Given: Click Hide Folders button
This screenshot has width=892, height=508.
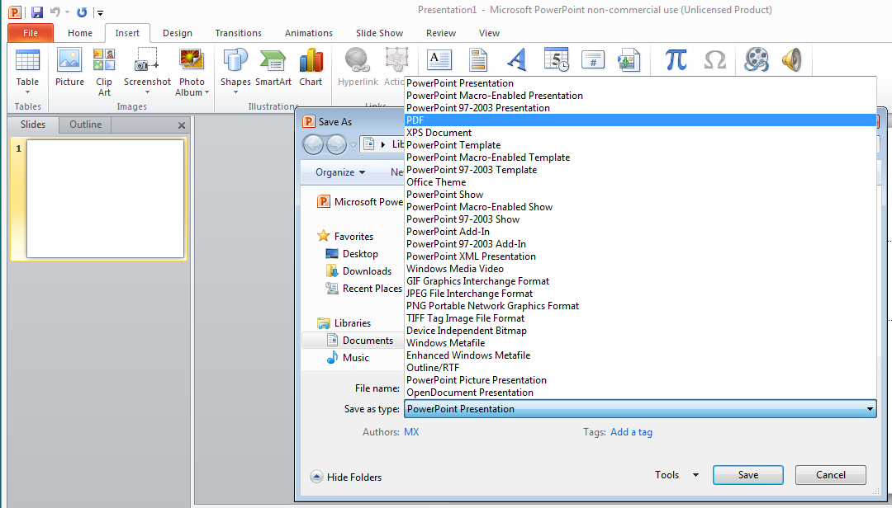Looking at the screenshot, I should click(346, 477).
